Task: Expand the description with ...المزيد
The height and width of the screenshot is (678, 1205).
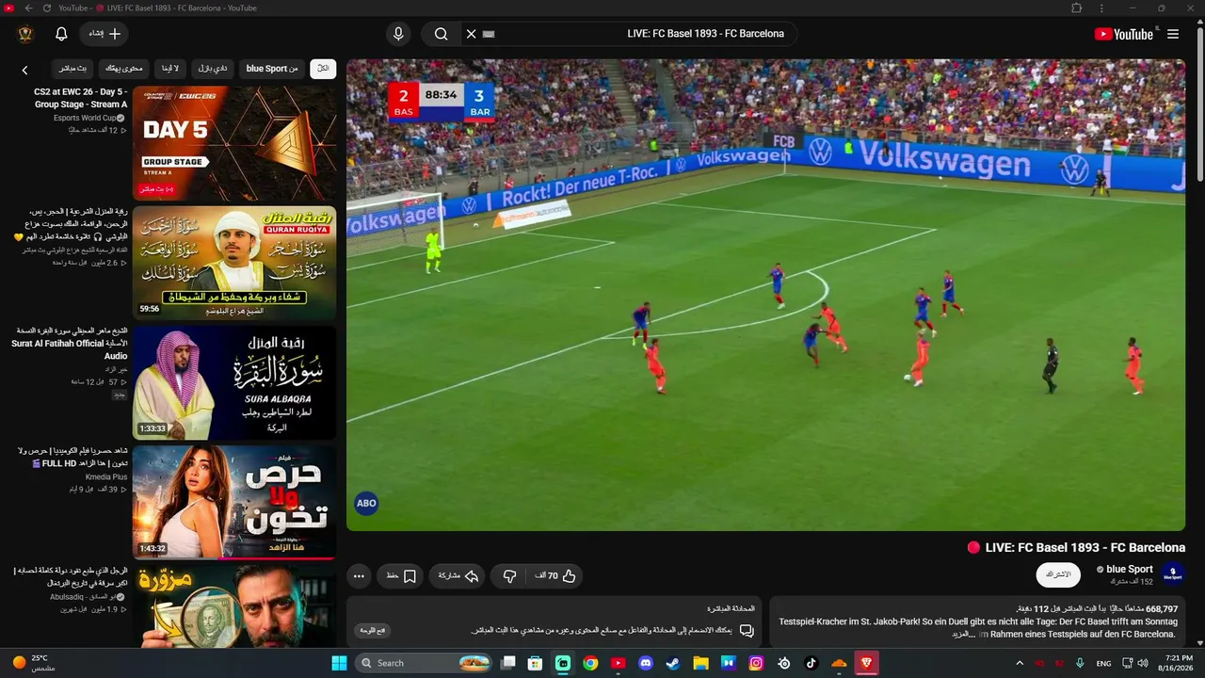Action: tap(966, 635)
